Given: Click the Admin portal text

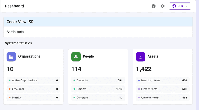Looking at the screenshot, I should pos(16,32).
